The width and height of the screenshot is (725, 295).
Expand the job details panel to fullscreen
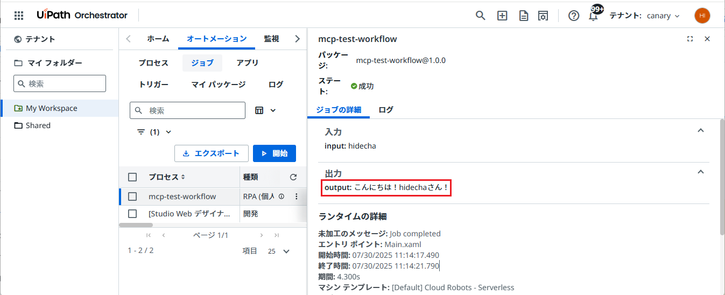tap(690, 39)
